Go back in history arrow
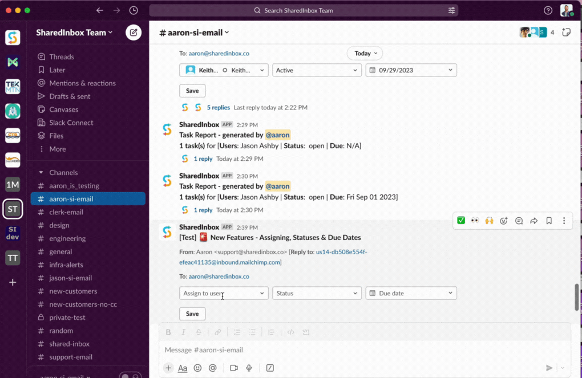 pyautogui.click(x=99, y=10)
